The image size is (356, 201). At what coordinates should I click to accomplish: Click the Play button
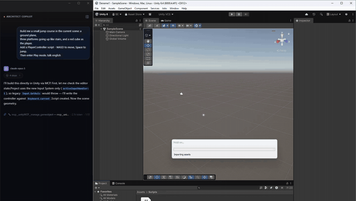click(x=232, y=14)
